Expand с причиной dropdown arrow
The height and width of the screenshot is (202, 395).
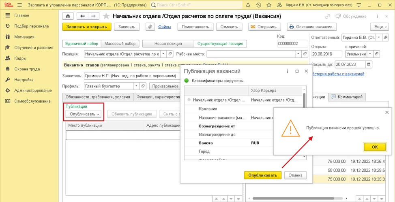pyautogui.click(x=370, y=54)
